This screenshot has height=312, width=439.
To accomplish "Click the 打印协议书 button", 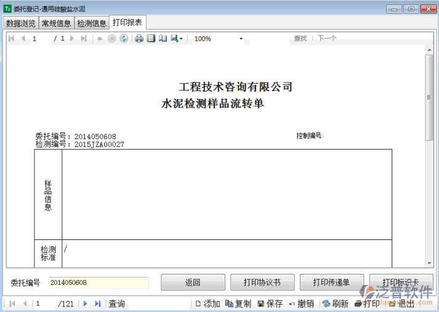I will pos(262,282).
